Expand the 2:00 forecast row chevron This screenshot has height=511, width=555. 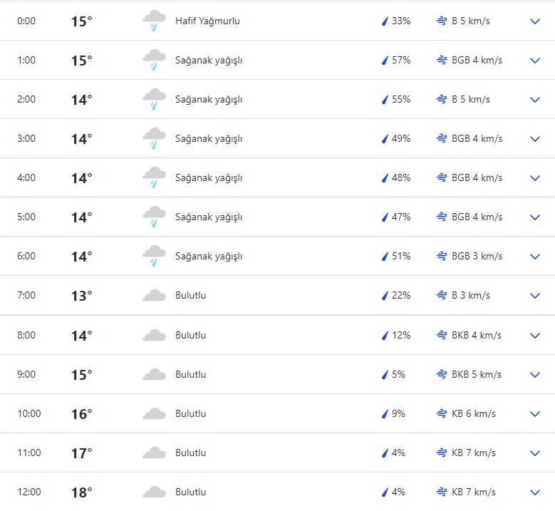pos(535,100)
